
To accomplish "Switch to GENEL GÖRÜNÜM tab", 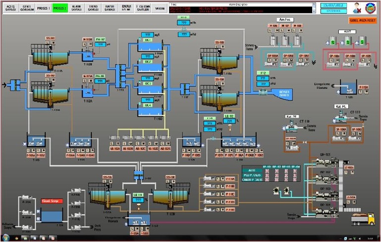I will [x=27, y=8].
